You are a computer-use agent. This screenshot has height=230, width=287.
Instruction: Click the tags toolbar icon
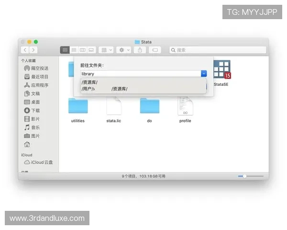[x=155, y=50]
